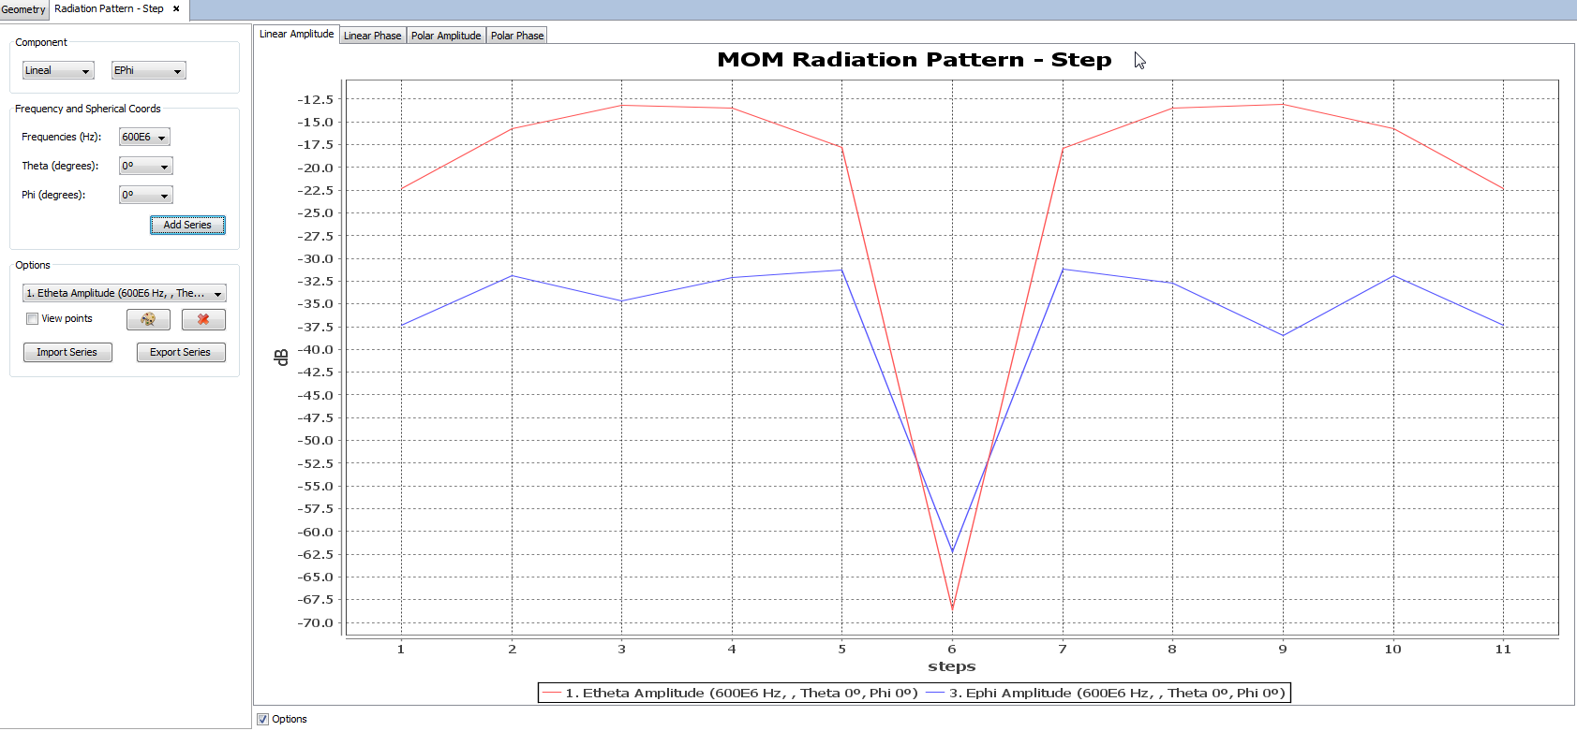Open the Lineal component dropdown
1577x731 pixels.
[x=58, y=70]
